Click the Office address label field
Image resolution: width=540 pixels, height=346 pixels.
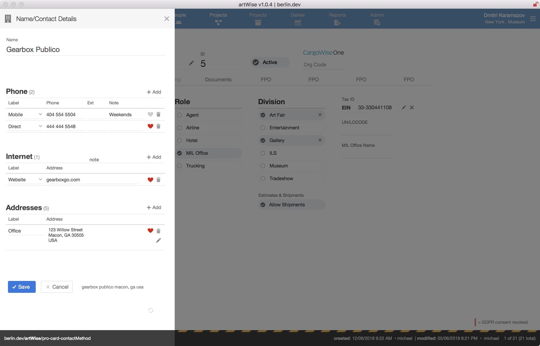point(25,231)
